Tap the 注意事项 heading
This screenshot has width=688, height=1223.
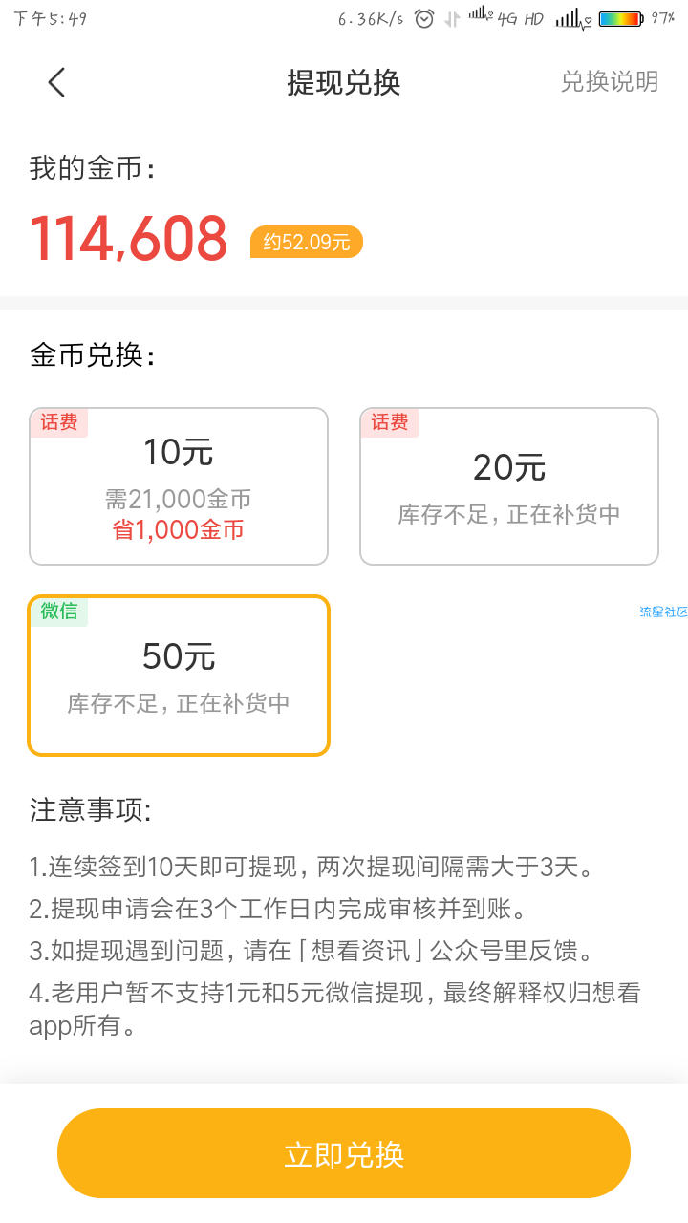tap(91, 810)
